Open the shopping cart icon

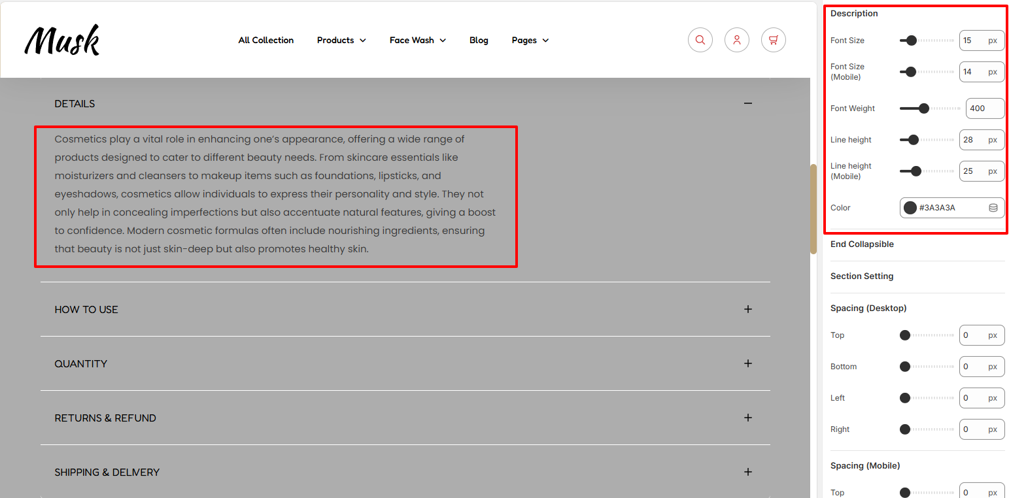(773, 40)
